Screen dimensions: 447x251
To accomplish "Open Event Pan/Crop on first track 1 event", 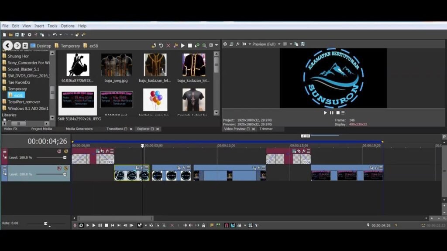I will pos(102,151).
